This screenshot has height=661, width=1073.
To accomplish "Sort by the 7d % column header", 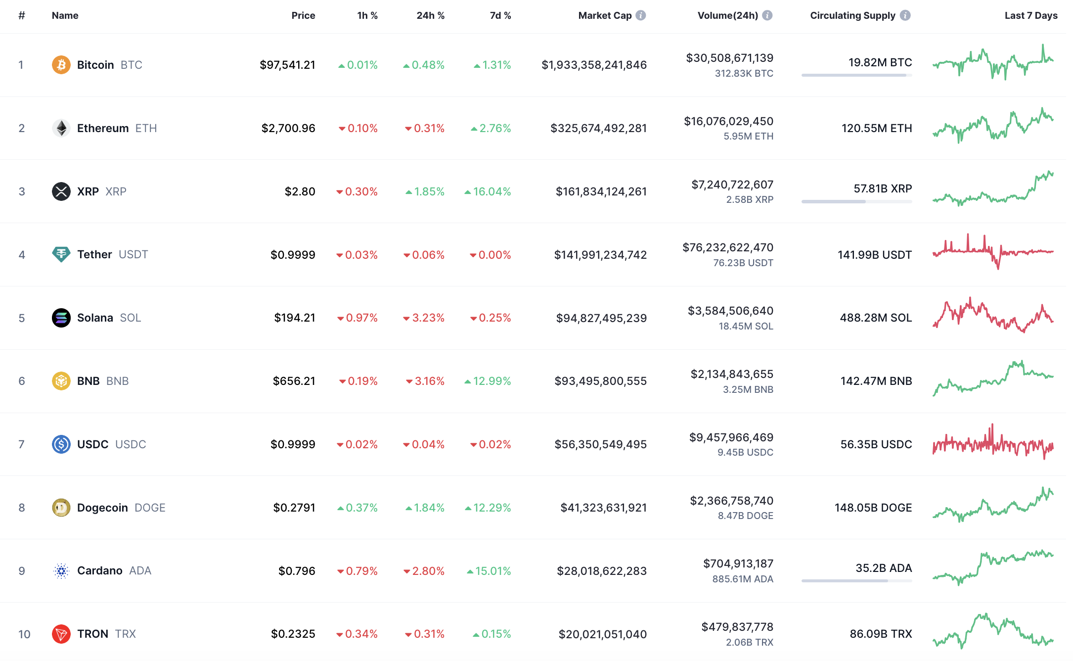I will (500, 15).
